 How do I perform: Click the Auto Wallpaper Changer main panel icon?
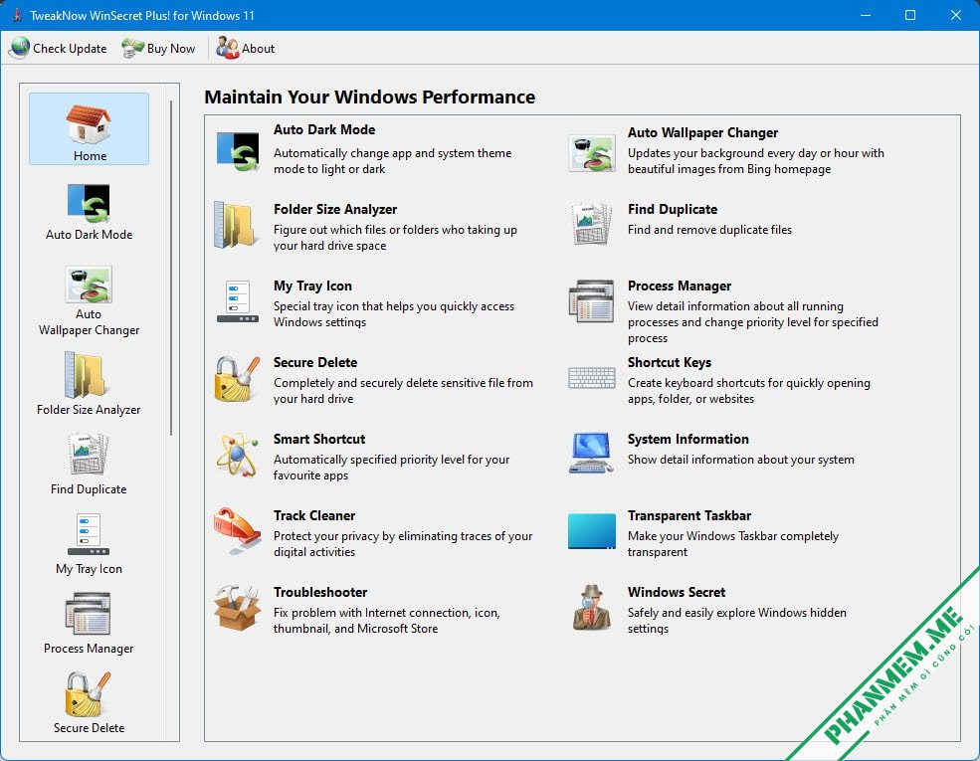point(592,152)
